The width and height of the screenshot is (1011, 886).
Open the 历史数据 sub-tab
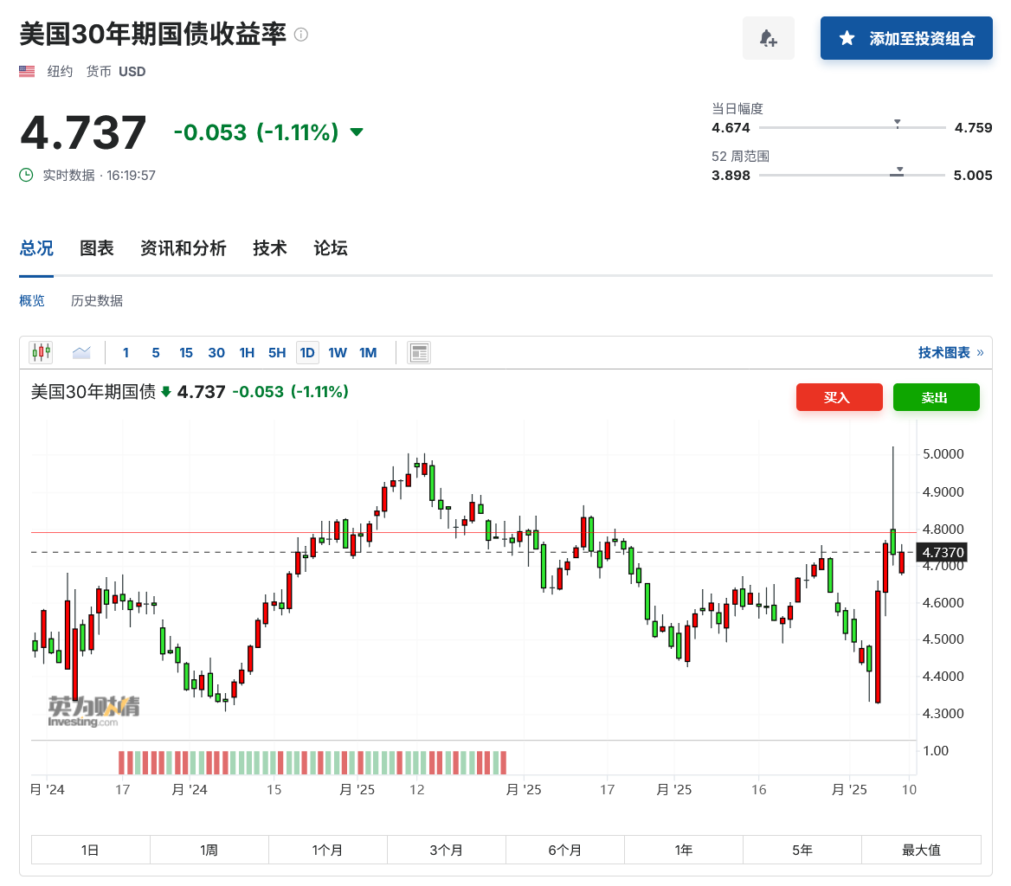pyautogui.click(x=97, y=301)
